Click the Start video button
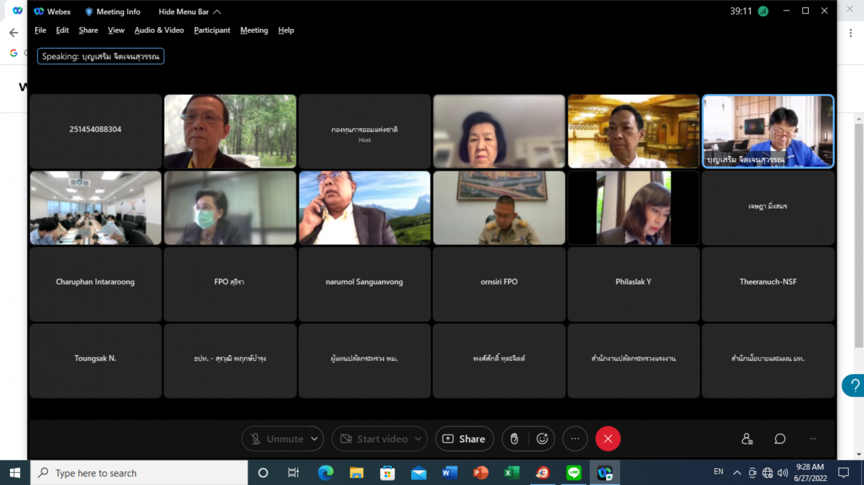Viewport: 864px width, 485px height. point(374,439)
